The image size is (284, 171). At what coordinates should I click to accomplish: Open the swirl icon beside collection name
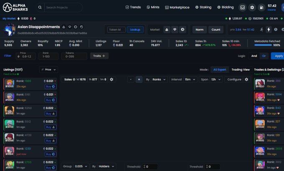click(x=81, y=27)
